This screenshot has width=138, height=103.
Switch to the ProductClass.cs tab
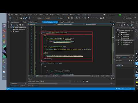coord(32,22)
